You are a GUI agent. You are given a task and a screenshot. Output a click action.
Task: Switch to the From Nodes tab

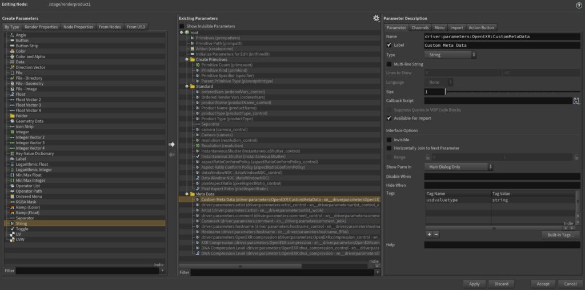pyautogui.click(x=110, y=27)
